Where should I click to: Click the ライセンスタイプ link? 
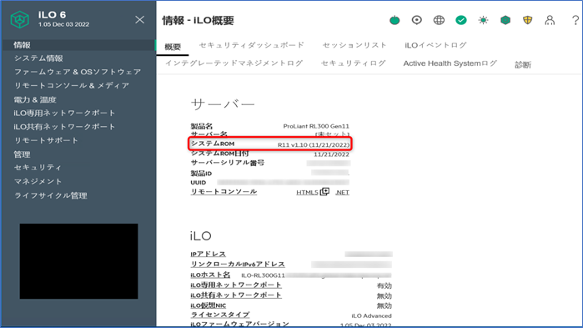220,315
